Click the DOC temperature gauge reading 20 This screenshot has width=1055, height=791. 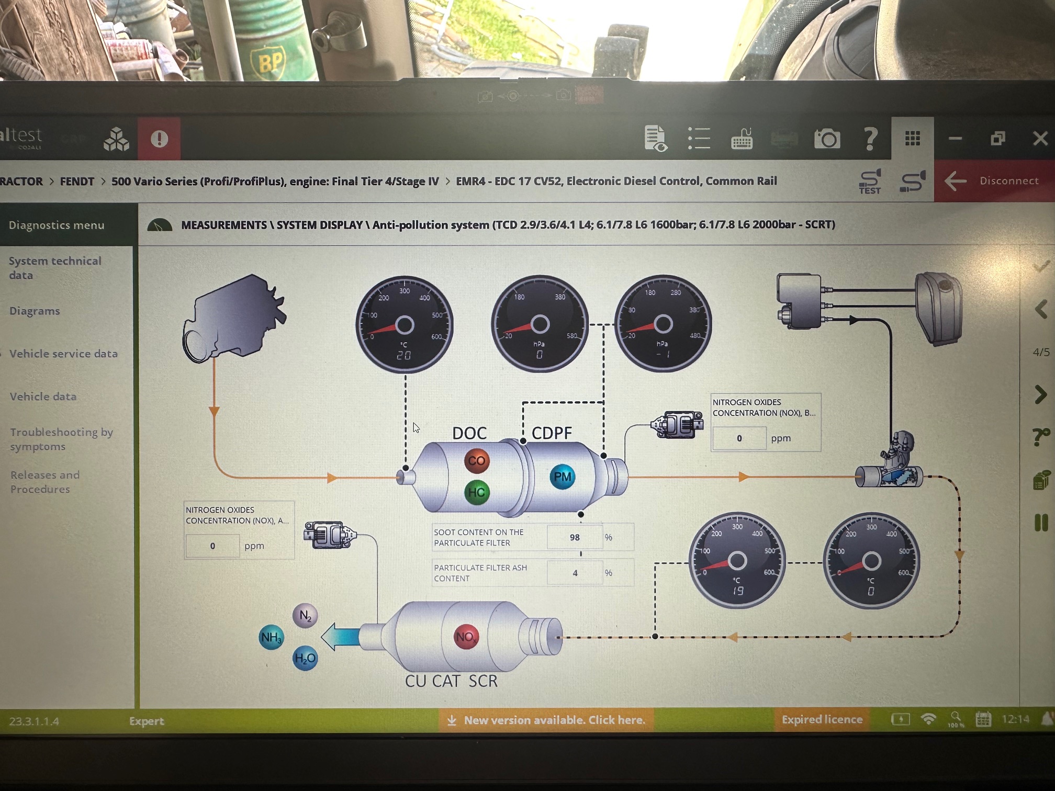click(x=404, y=324)
